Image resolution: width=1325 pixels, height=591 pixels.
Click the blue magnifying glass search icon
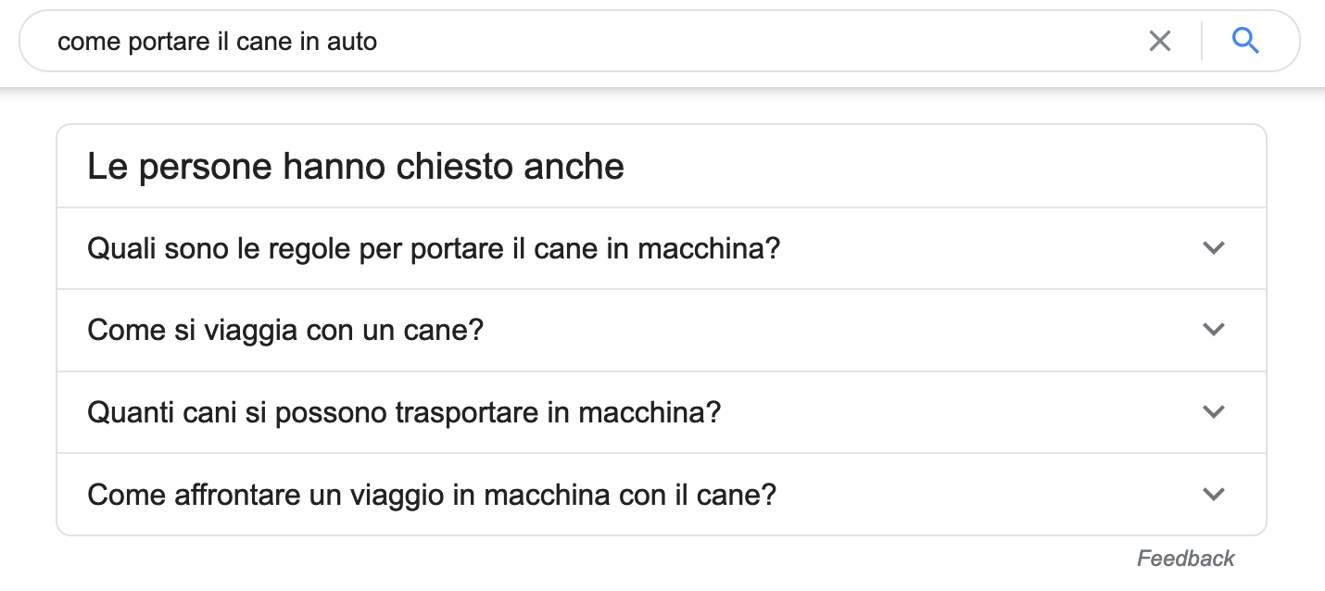(1245, 41)
